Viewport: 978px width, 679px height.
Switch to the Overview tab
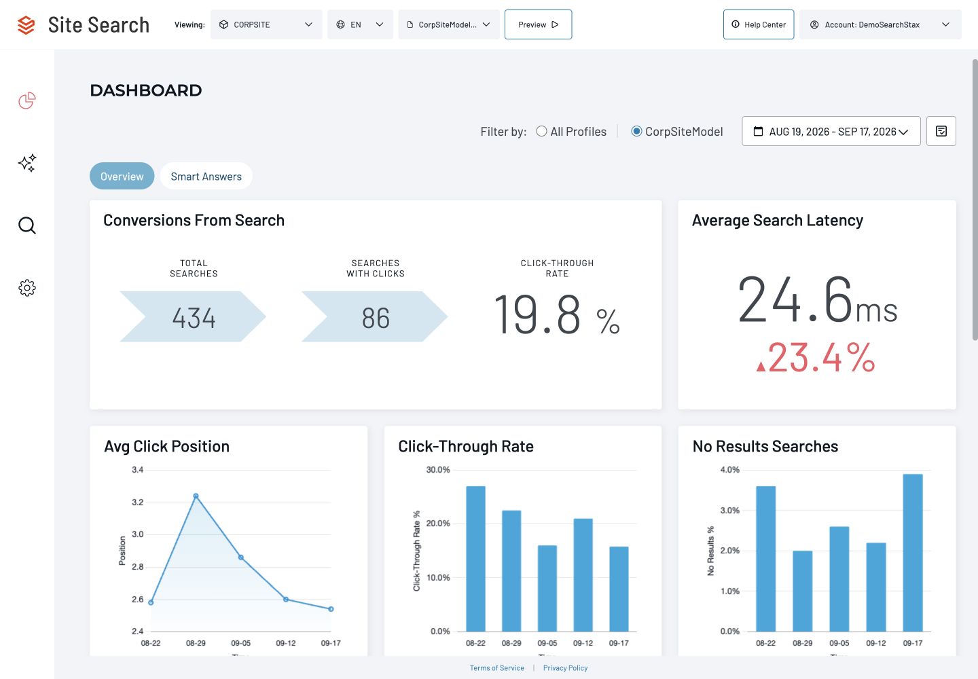122,176
